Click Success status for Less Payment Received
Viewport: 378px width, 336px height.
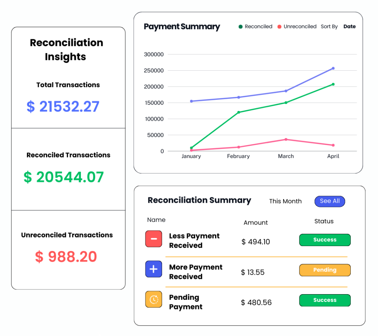(x=324, y=240)
